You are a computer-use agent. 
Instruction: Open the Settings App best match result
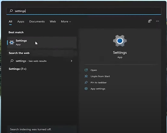(42, 42)
